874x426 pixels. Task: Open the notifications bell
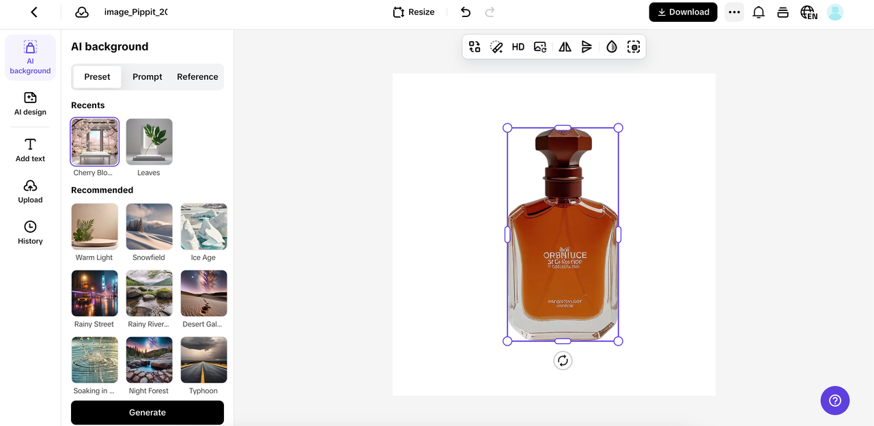coord(758,12)
